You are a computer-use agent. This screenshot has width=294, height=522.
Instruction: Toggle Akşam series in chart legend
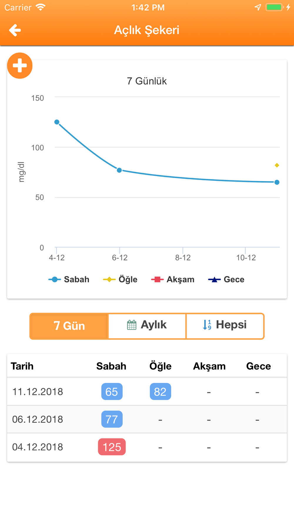(173, 279)
